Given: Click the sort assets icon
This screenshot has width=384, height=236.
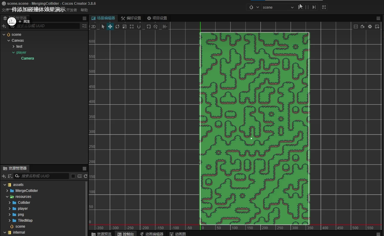Looking at the screenshot, I should 10,176.
